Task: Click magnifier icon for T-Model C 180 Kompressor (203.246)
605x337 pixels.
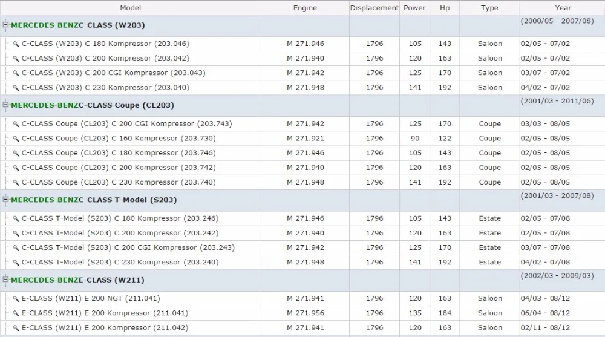Action: pos(16,219)
